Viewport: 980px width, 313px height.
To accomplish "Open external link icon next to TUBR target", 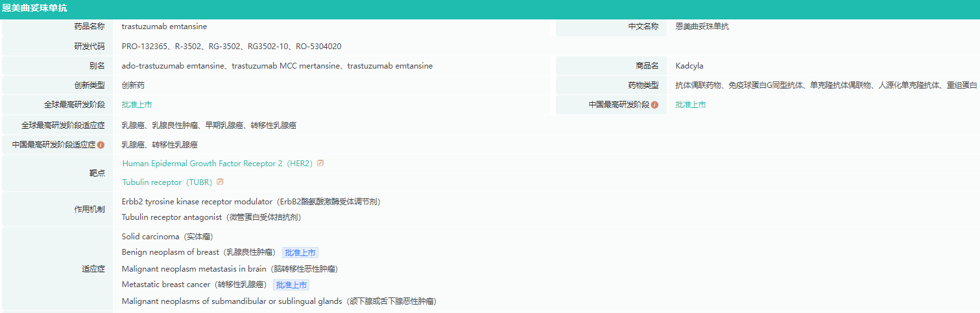I will [x=220, y=182].
